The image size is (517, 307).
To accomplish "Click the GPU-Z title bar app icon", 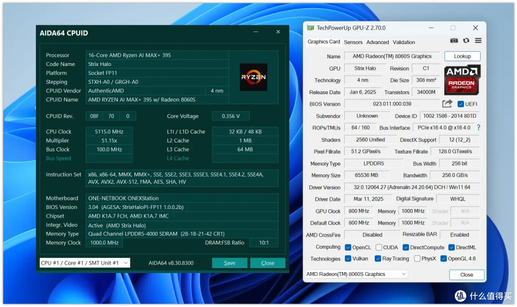I will click(x=310, y=28).
